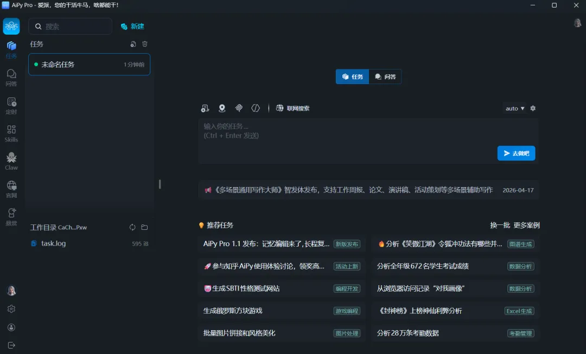Select the 生成SBTI性格测试网站 task

[x=282, y=288]
